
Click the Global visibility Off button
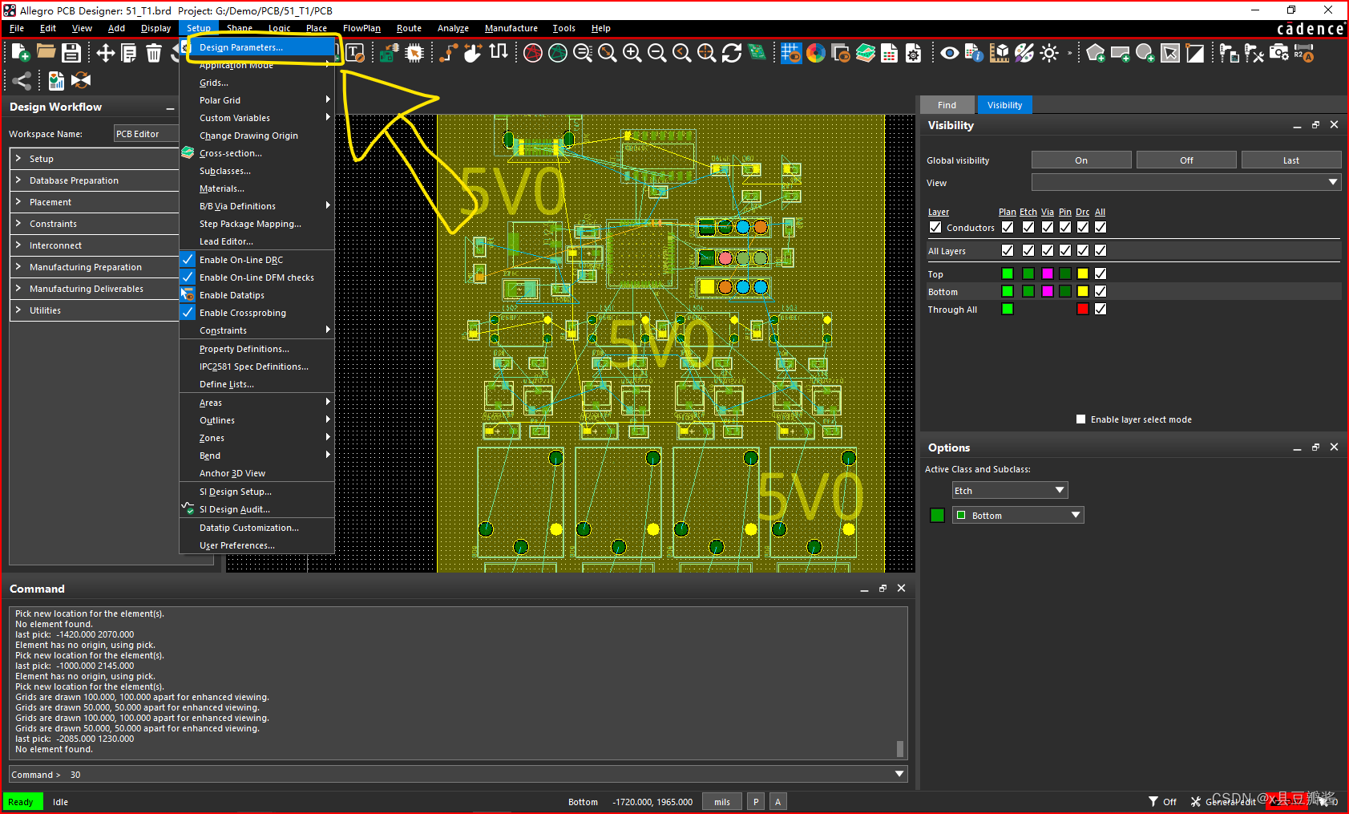click(1186, 160)
